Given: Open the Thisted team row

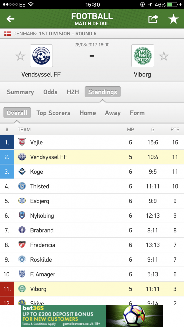Looking at the screenshot, I should tap(92, 186).
